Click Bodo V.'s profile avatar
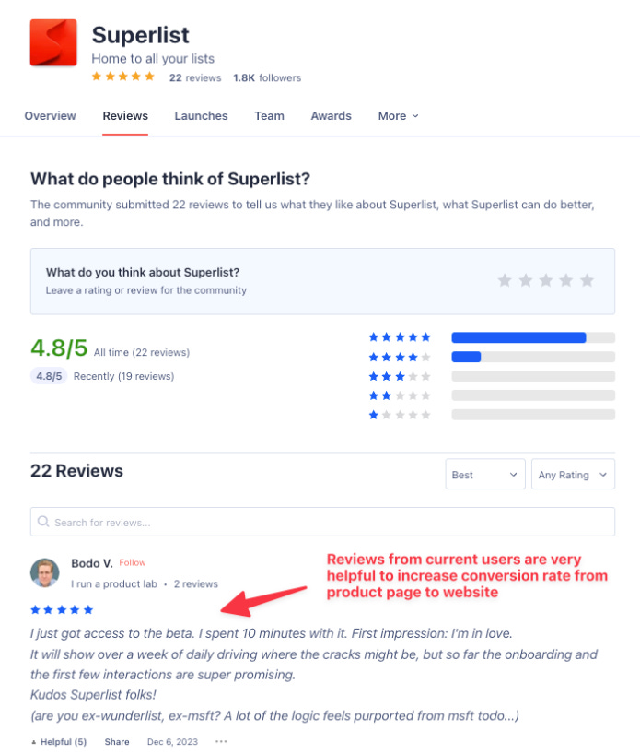Screen dimensions: 640x754 44,572
